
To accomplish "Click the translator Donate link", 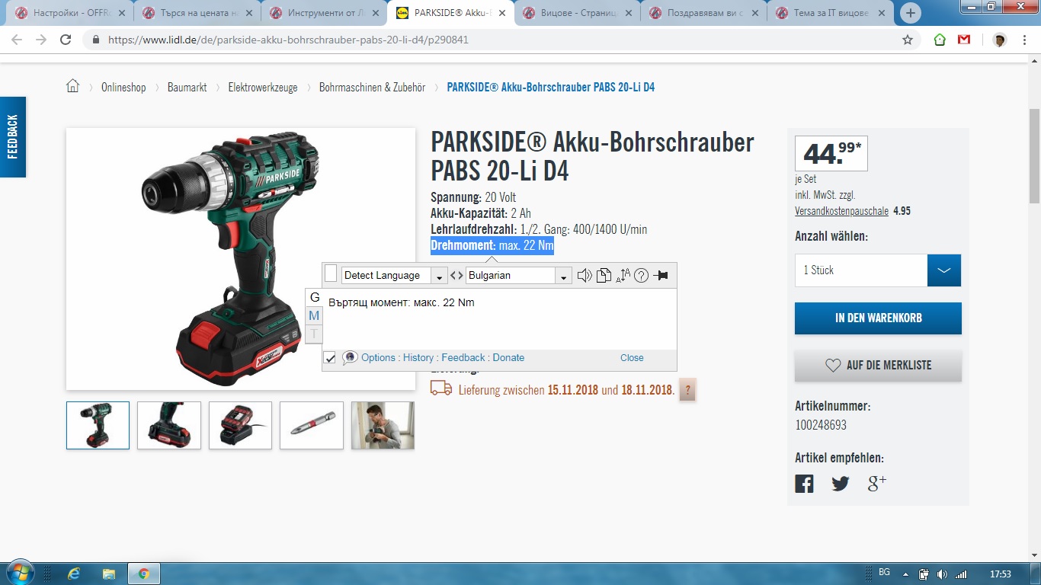I will (508, 357).
